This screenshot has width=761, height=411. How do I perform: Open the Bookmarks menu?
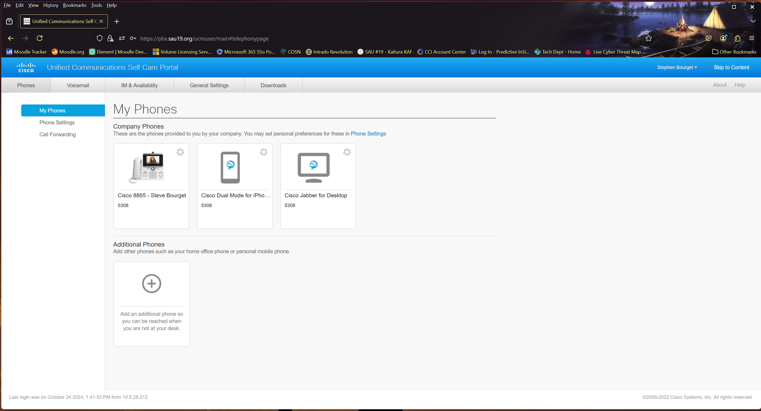coord(74,5)
